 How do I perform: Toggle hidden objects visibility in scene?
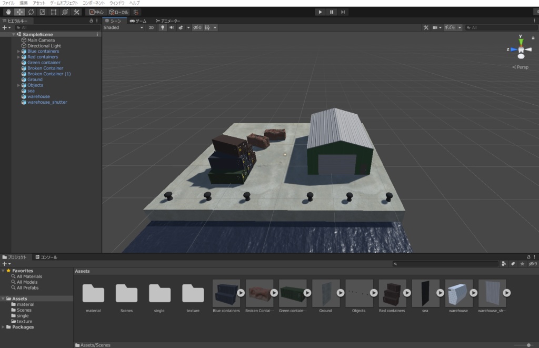click(197, 27)
